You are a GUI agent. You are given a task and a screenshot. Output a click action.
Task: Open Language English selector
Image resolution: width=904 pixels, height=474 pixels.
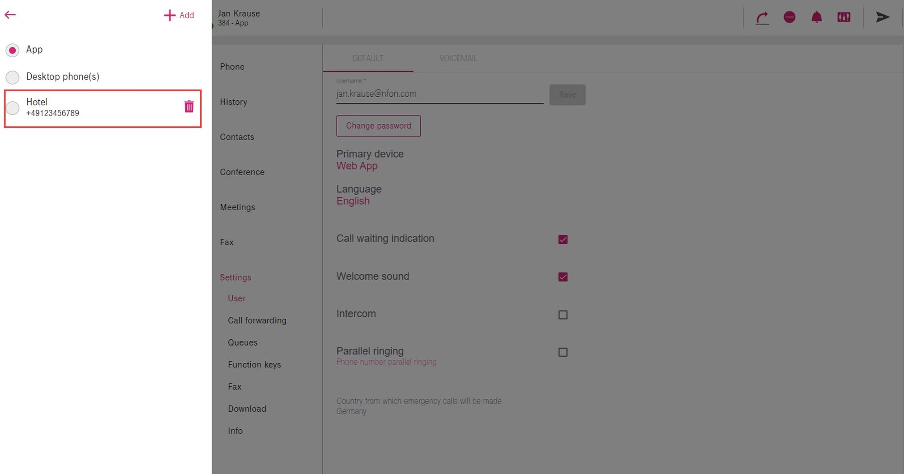tap(353, 201)
